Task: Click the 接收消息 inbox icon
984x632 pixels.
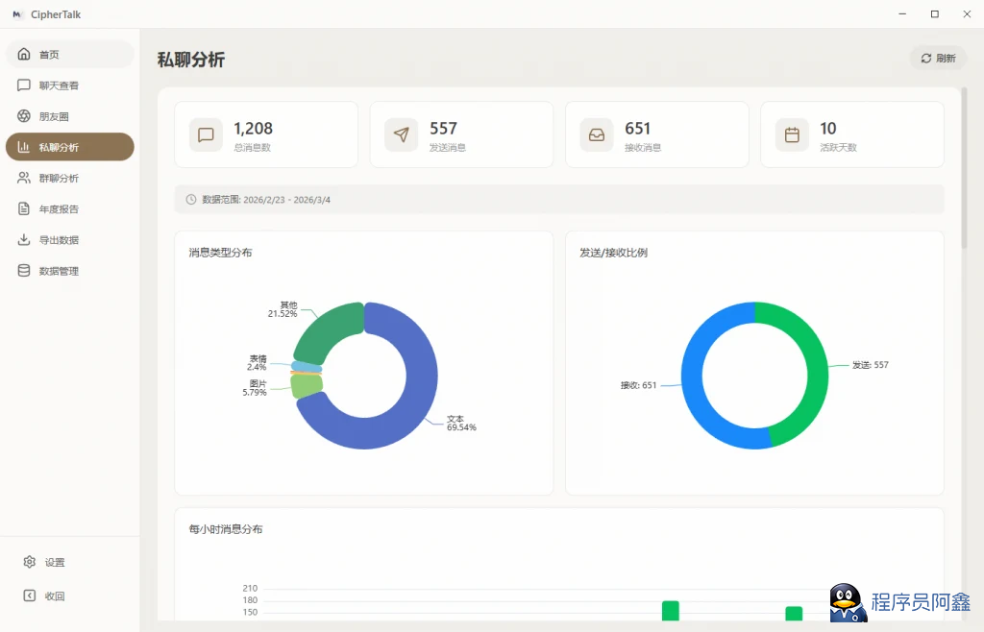Action: click(597, 134)
